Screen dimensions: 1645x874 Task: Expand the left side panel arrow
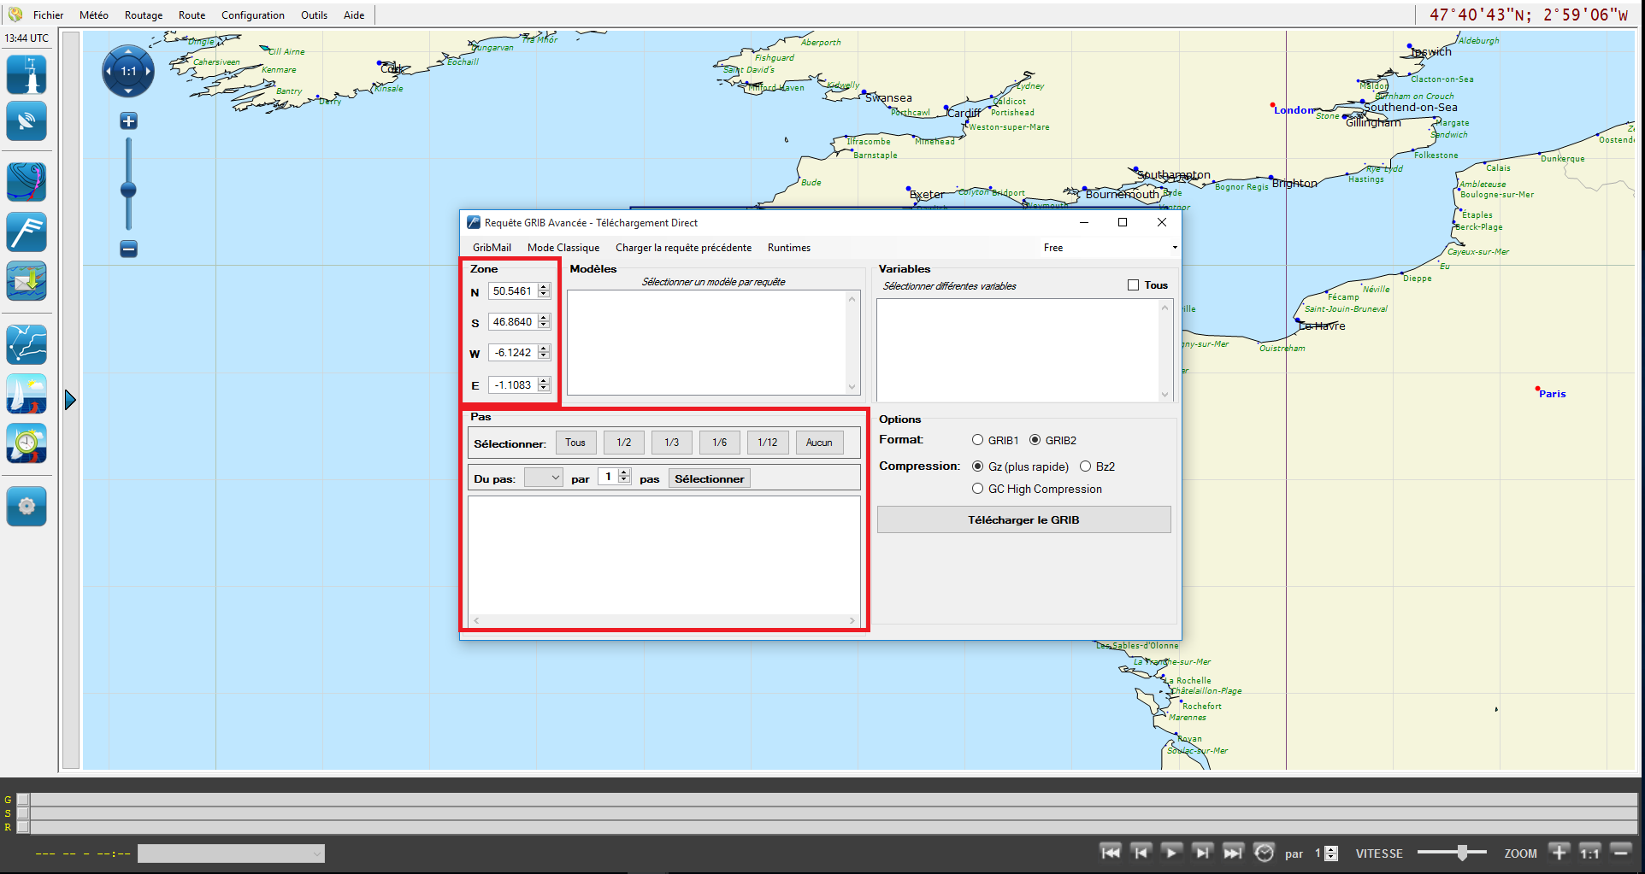click(70, 400)
